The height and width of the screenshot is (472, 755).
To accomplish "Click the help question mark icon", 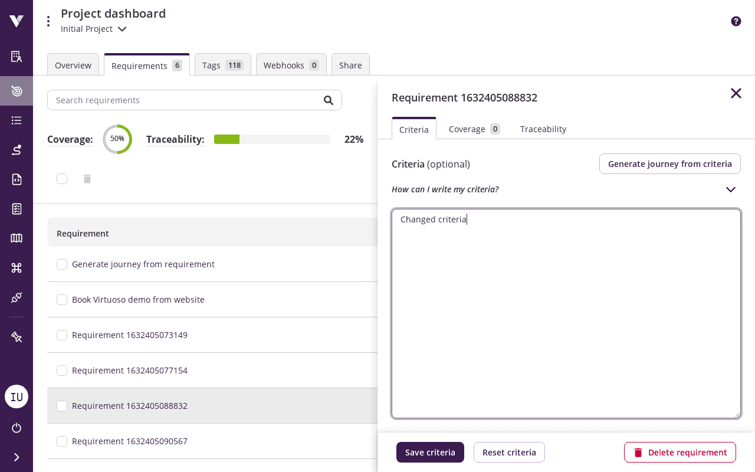I will [736, 21].
